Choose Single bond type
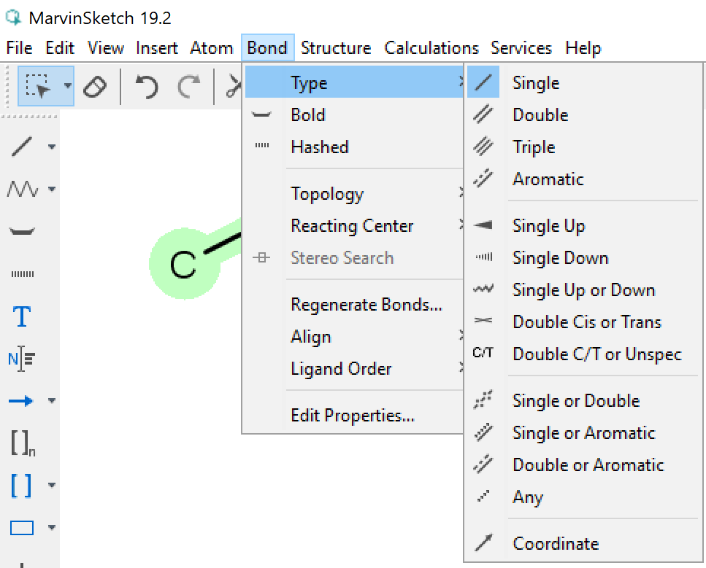Image resolution: width=706 pixels, height=568 pixels. (535, 83)
